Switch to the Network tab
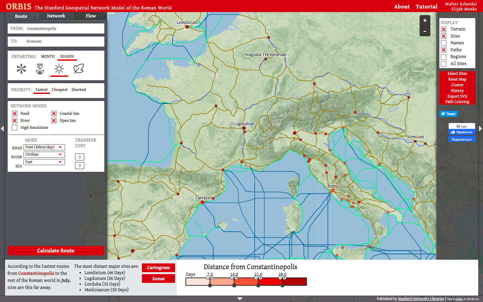 tap(56, 16)
